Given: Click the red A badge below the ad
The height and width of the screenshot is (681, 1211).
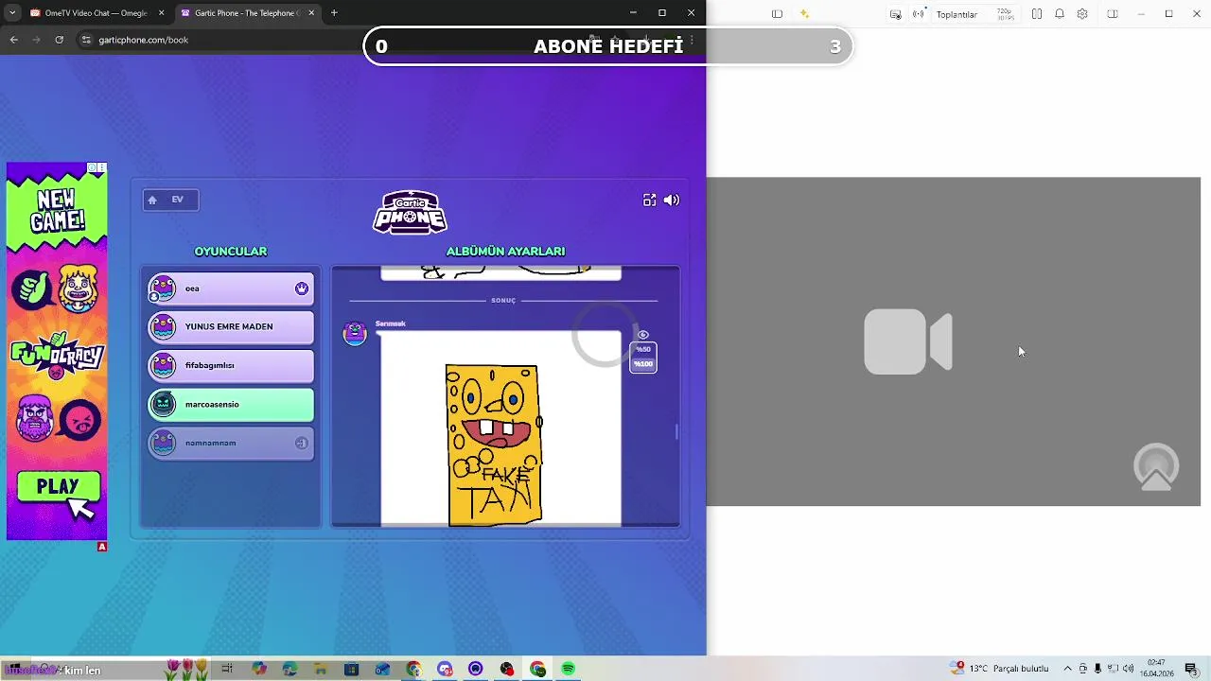Looking at the screenshot, I should (x=102, y=547).
